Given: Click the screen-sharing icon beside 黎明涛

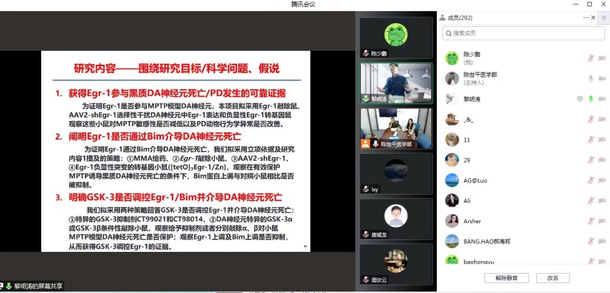Looking at the screenshot, I should (579, 98).
